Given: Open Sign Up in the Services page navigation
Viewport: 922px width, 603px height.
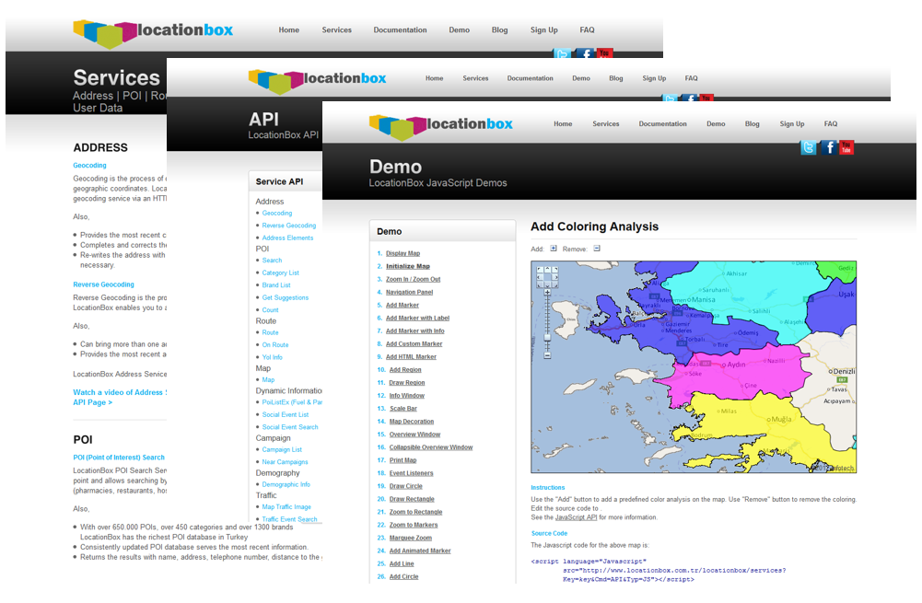Looking at the screenshot, I should pyautogui.click(x=544, y=30).
